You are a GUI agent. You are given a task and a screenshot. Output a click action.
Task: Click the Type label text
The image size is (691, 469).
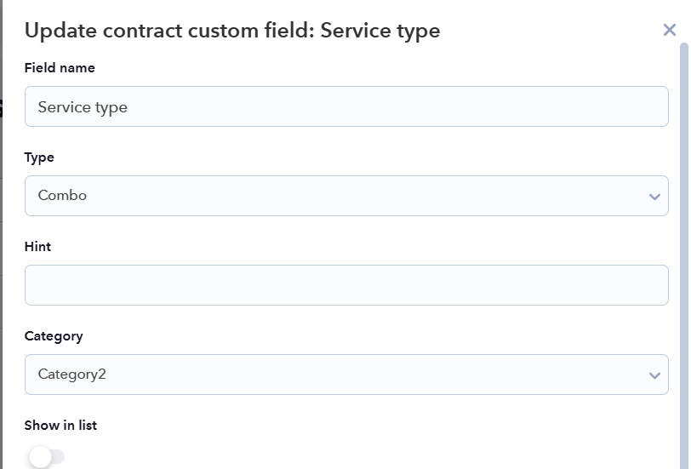[39, 157]
